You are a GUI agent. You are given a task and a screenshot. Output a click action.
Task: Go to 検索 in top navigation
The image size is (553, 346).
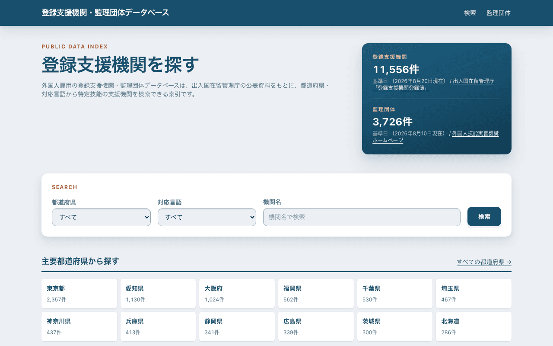(x=470, y=13)
